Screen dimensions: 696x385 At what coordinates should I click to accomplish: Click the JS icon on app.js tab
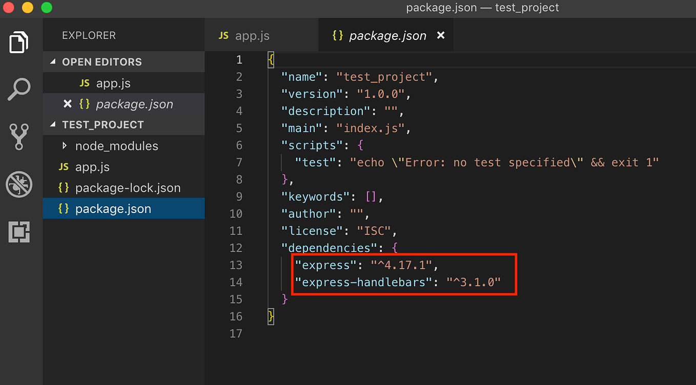point(223,36)
